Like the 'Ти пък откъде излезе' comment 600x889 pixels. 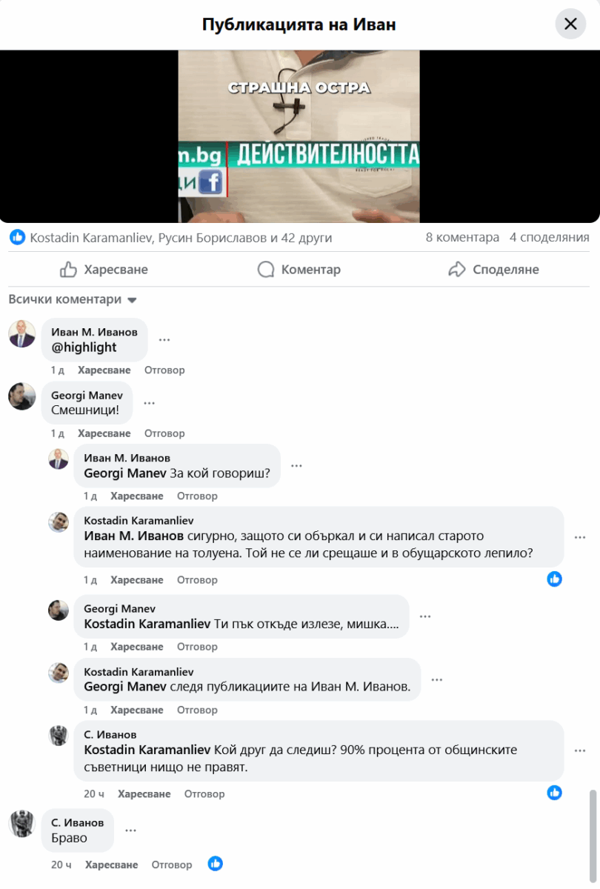(137, 647)
